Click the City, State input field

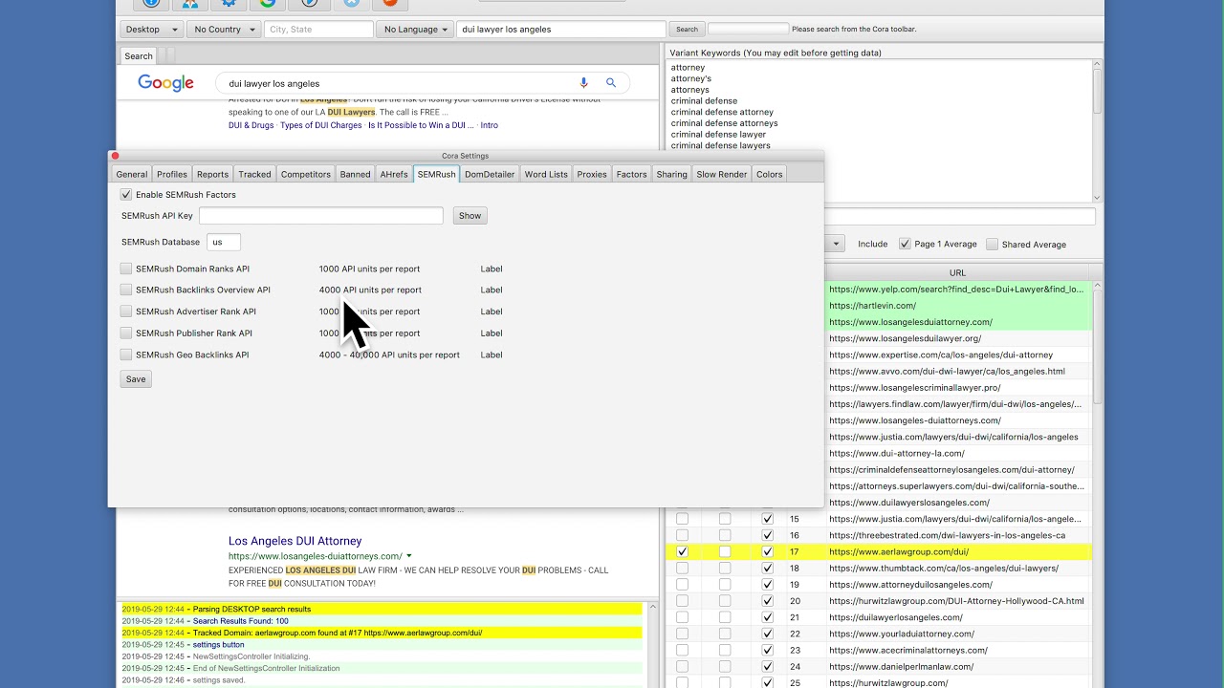click(318, 30)
